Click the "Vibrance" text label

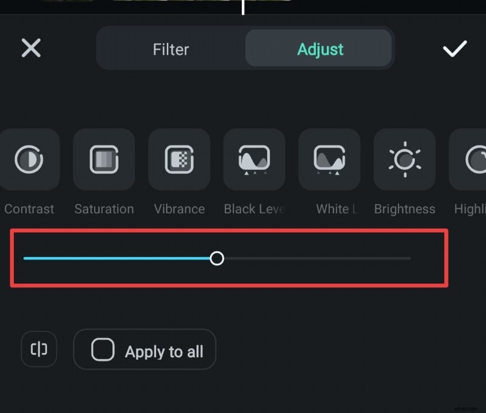coord(179,209)
